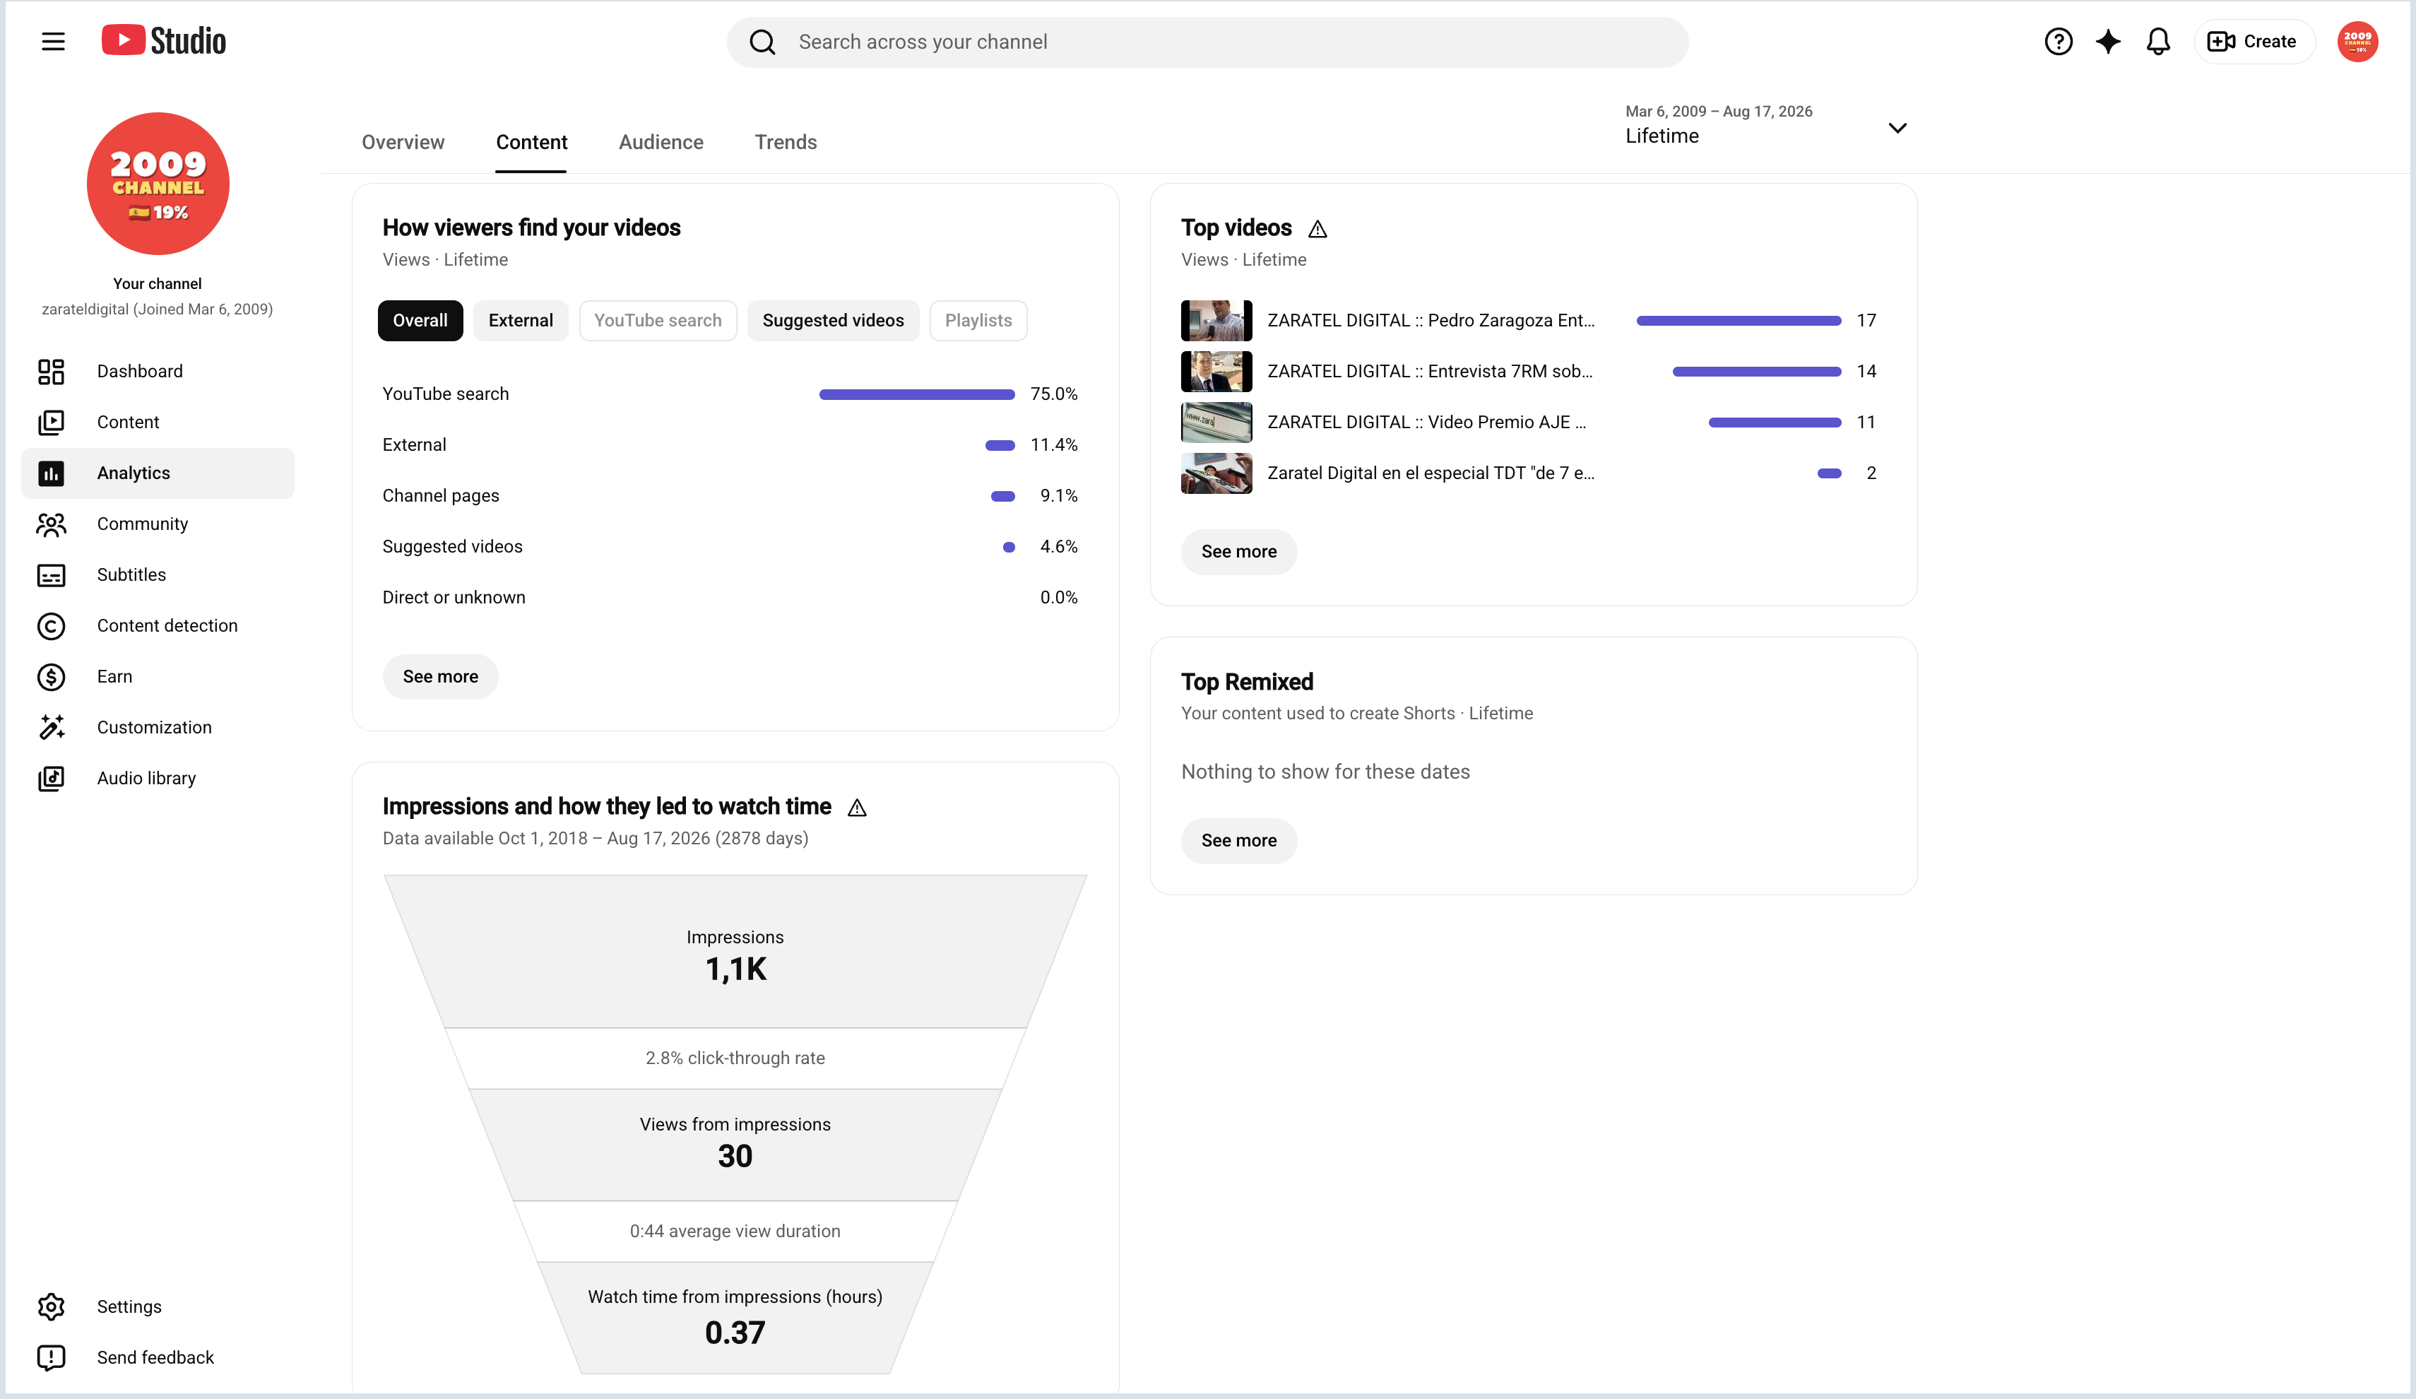Image resolution: width=2416 pixels, height=1399 pixels.
Task: Select the YouTube search chip
Action: coord(658,320)
